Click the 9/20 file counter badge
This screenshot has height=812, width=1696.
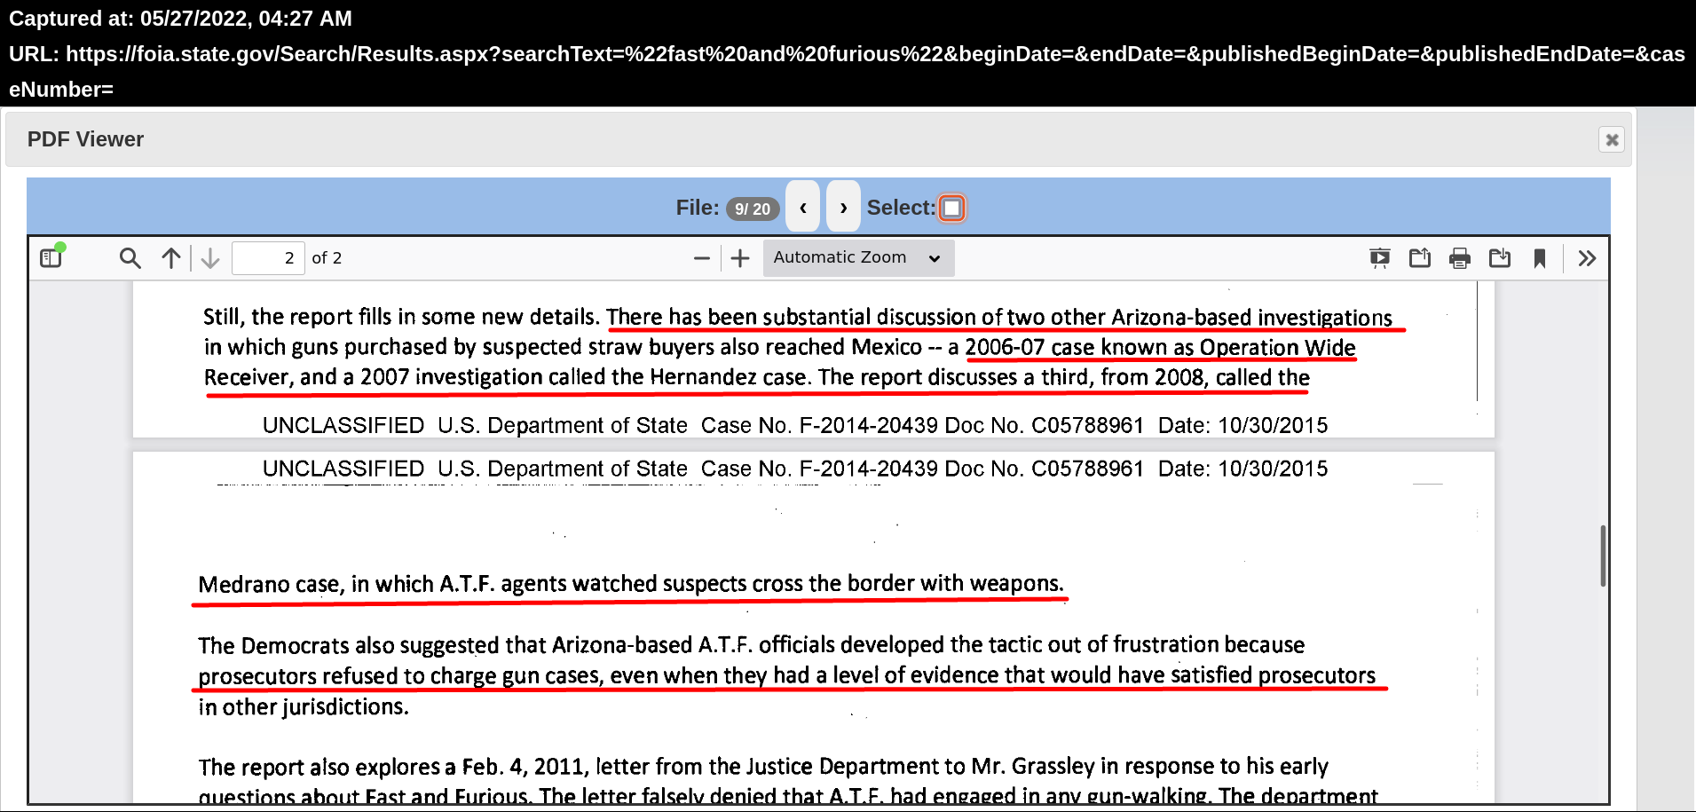pos(753,209)
